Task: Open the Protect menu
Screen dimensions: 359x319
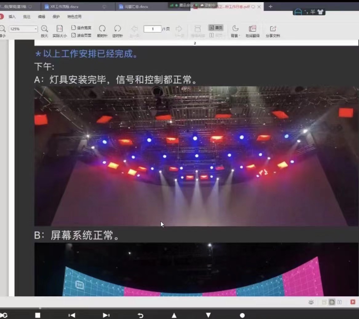Action: click(56, 17)
